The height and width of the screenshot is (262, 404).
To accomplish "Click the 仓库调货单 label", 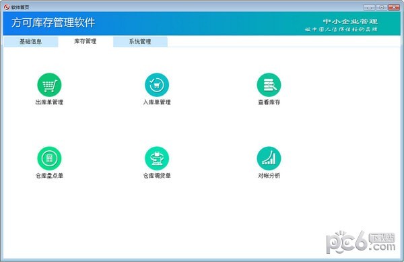I will point(157,176).
